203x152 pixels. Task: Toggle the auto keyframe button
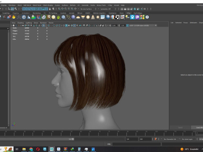156,139
